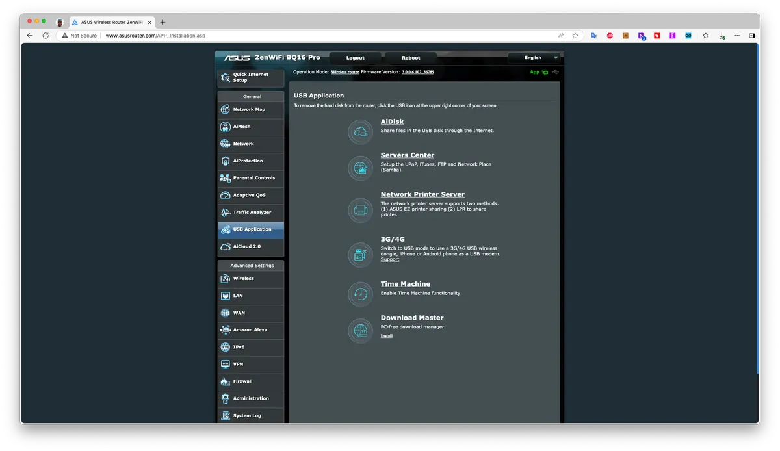Open a new browser tab
Viewport: 780px width, 451px height.
(163, 22)
